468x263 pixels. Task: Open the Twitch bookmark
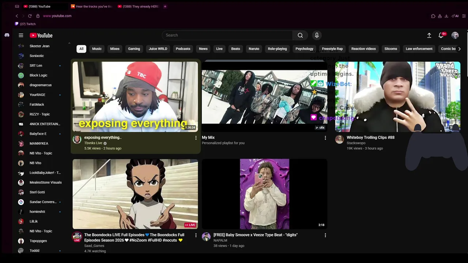(x=25, y=24)
